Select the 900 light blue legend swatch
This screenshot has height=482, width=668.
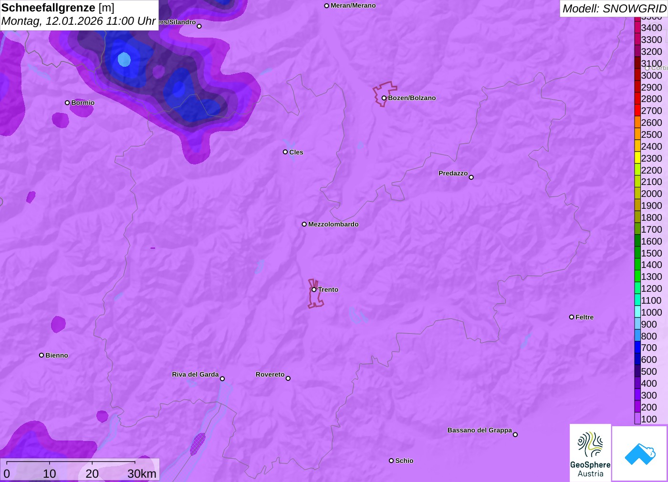[637, 324]
